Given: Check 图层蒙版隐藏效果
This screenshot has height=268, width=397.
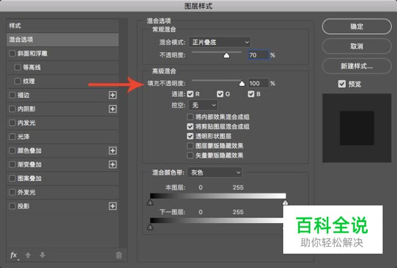Looking at the screenshot, I should (190, 146).
